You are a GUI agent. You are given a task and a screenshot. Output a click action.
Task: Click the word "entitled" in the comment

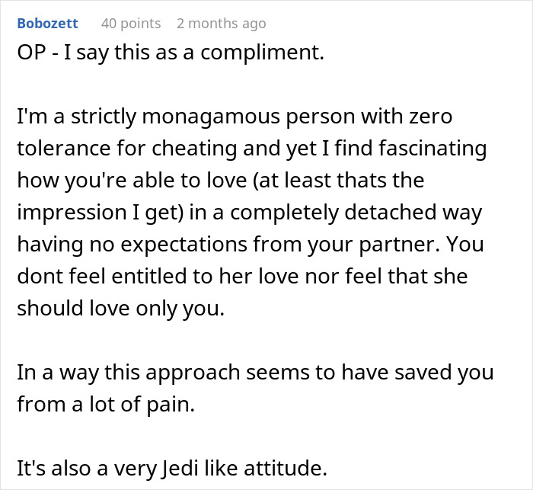[142, 277]
